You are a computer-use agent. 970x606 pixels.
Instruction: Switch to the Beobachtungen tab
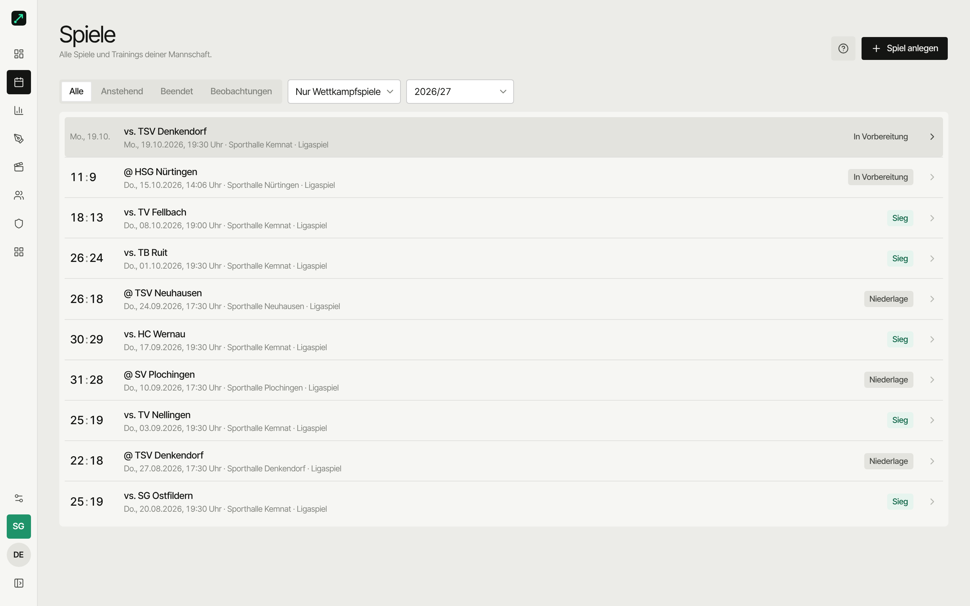coord(241,91)
